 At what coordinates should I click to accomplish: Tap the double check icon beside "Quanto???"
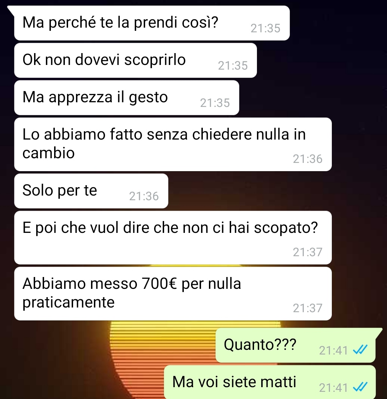point(360,349)
